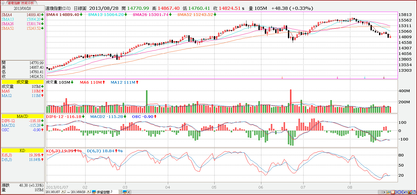Click the MA6 110M volume legend
Viewport: 417px width, 195px height.
(x=92, y=82)
